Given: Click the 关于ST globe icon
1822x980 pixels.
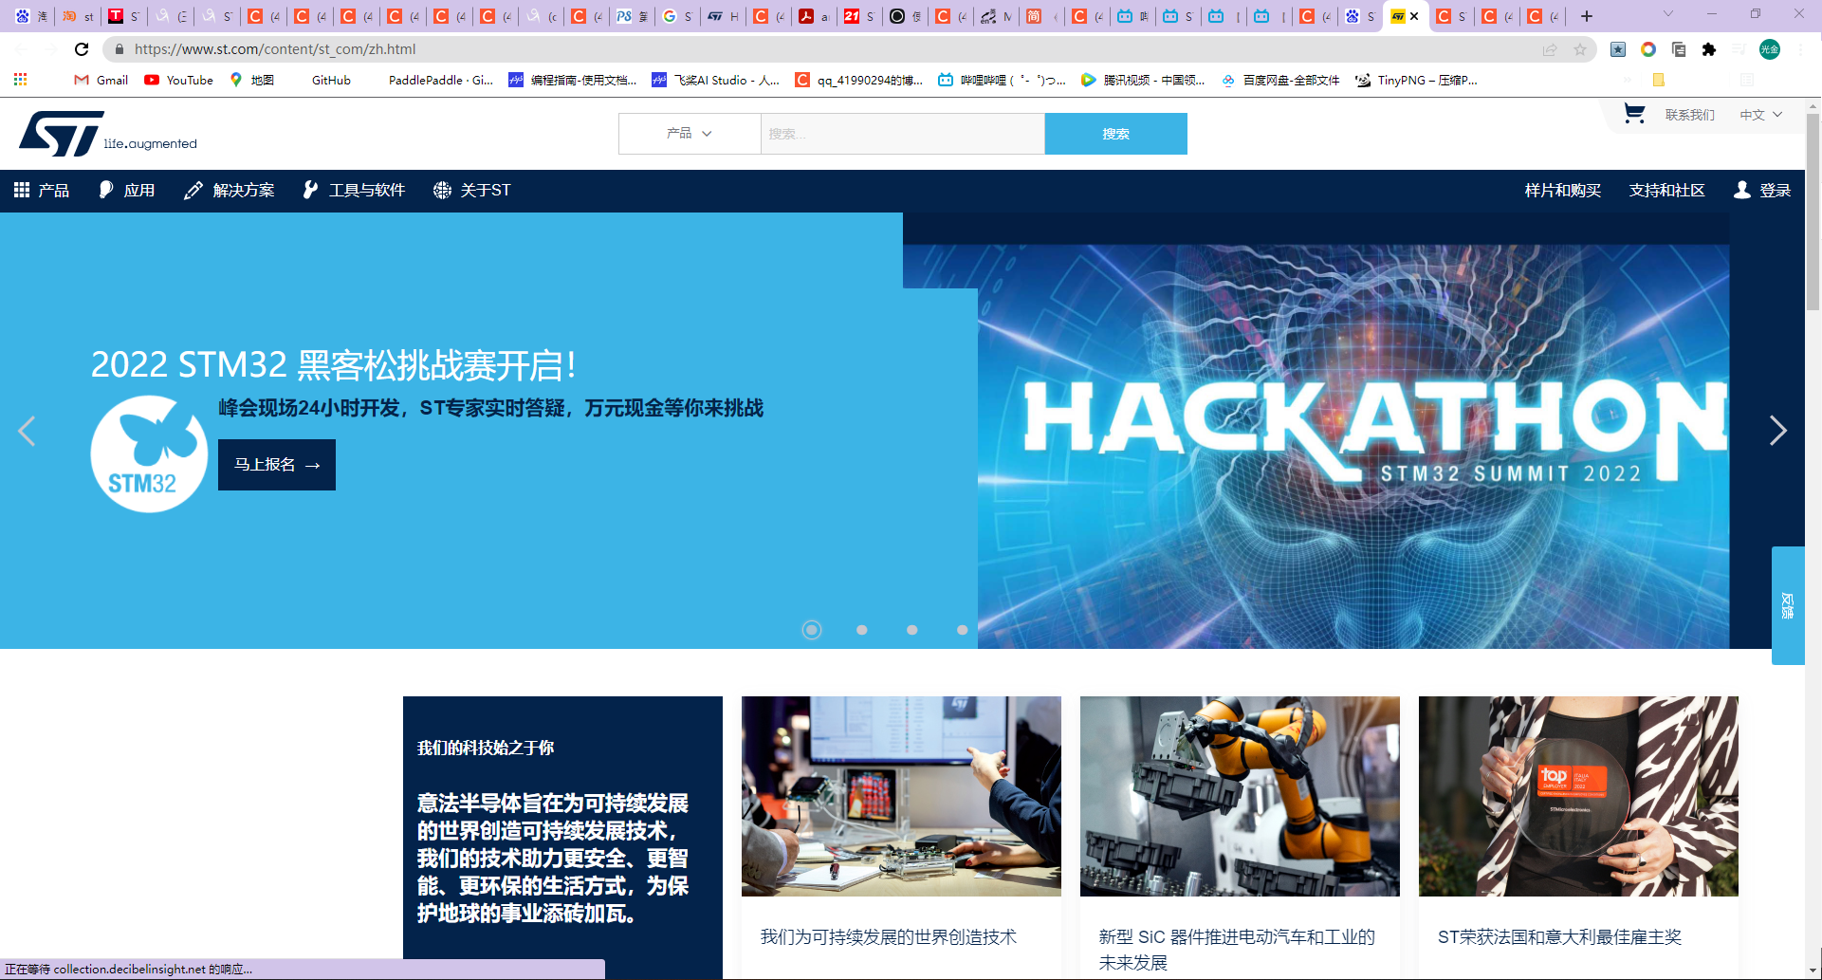Looking at the screenshot, I should point(441,190).
